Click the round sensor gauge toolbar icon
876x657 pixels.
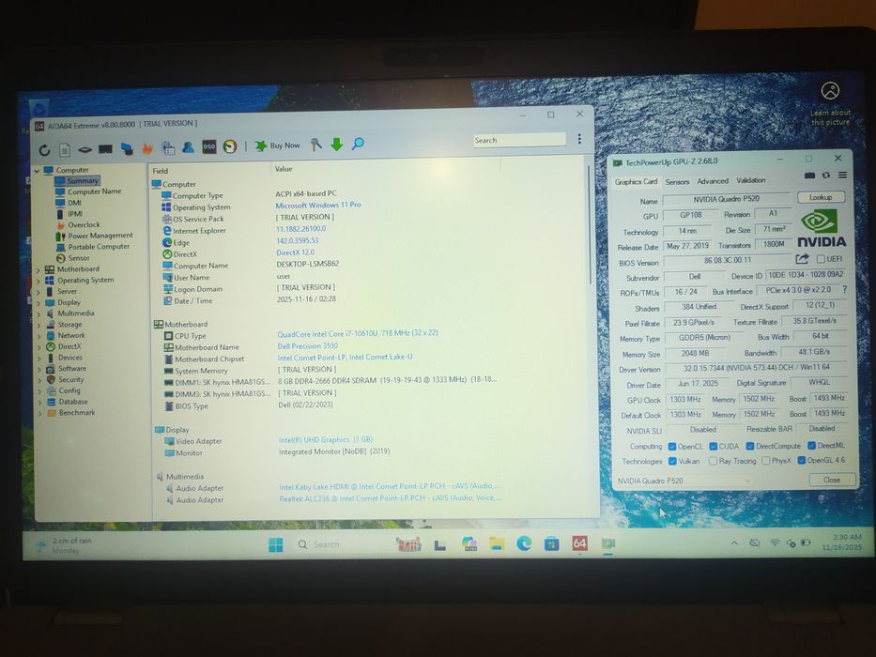click(x=230, y=146)
